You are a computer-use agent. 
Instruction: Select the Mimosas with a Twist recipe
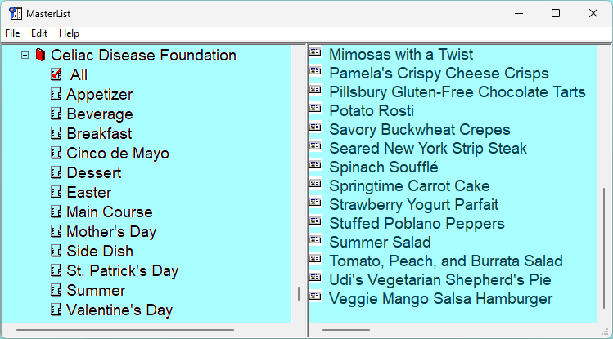(401, 54)
